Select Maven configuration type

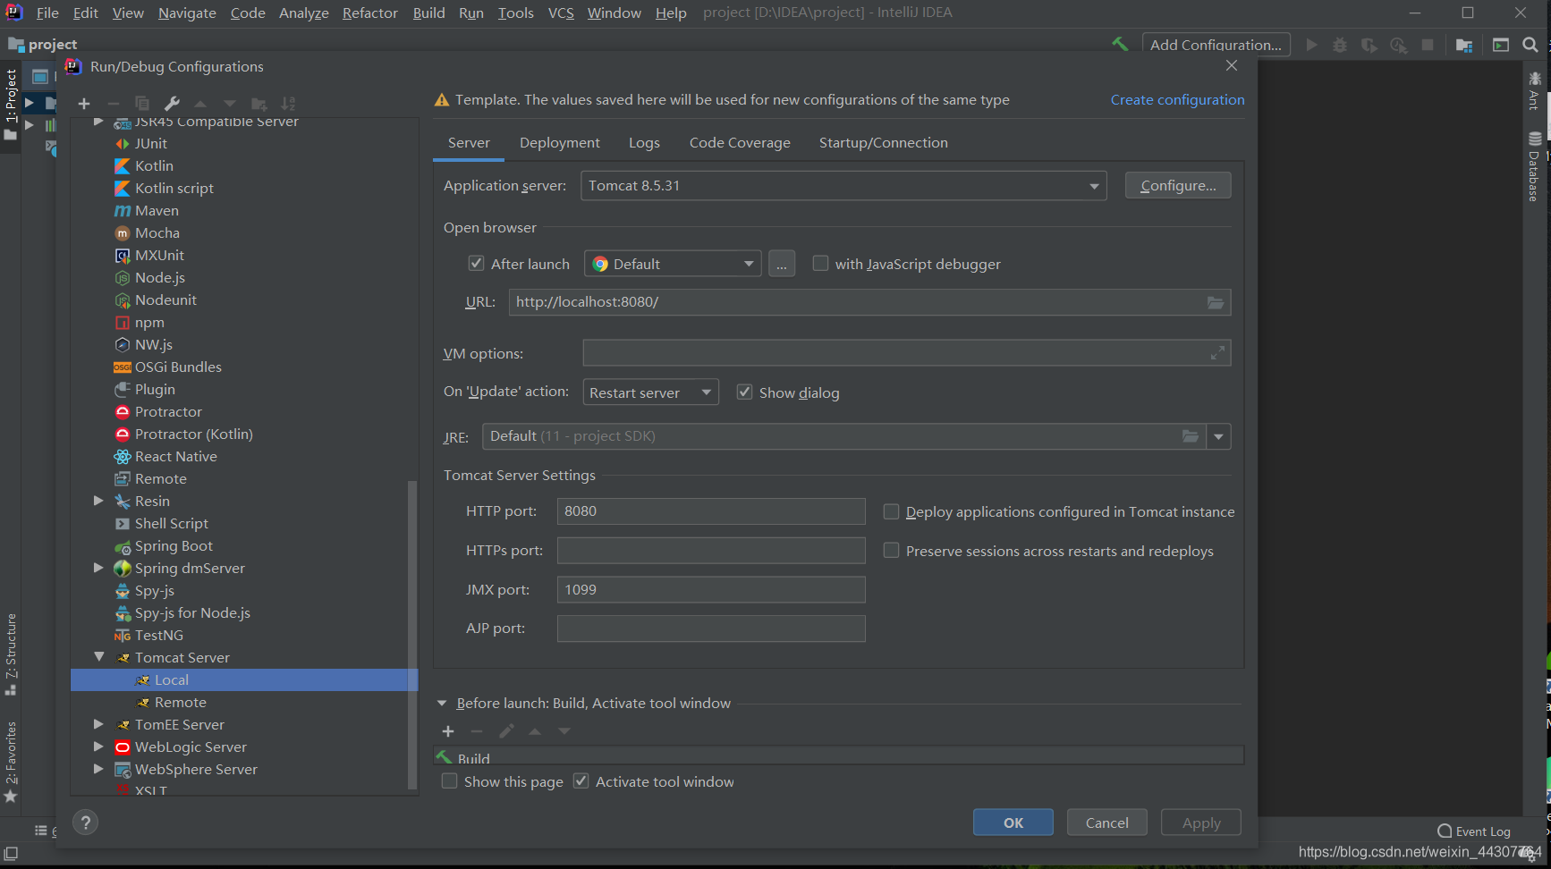click(x=157, y=211)
